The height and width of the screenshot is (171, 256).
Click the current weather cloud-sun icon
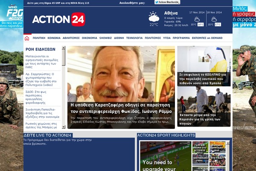(154, 17)
